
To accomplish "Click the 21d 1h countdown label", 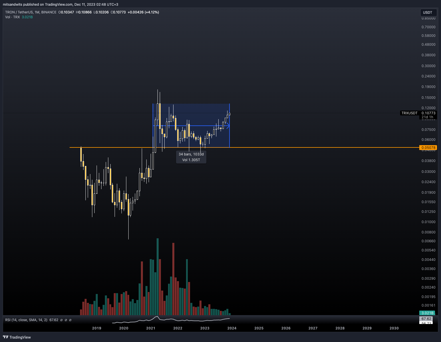I will point(428,117).
